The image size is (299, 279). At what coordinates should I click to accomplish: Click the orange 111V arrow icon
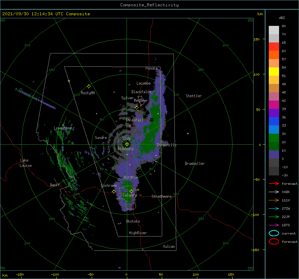click(x=274, y=200)
